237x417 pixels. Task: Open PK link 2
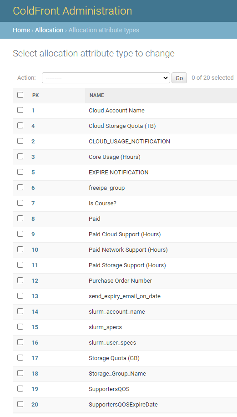(x=33, y=141)
